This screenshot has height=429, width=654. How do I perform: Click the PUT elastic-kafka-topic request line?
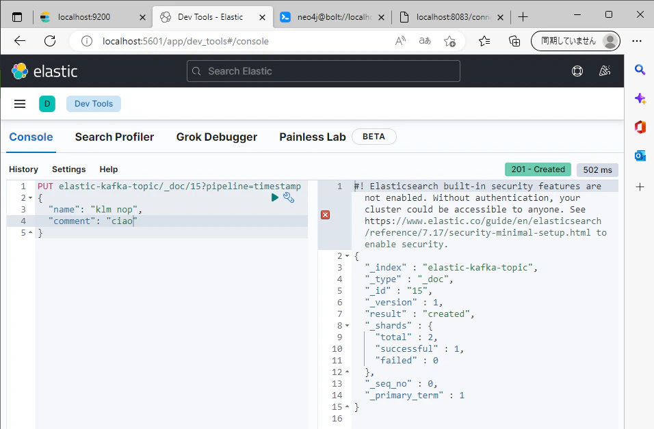point(169,186)
